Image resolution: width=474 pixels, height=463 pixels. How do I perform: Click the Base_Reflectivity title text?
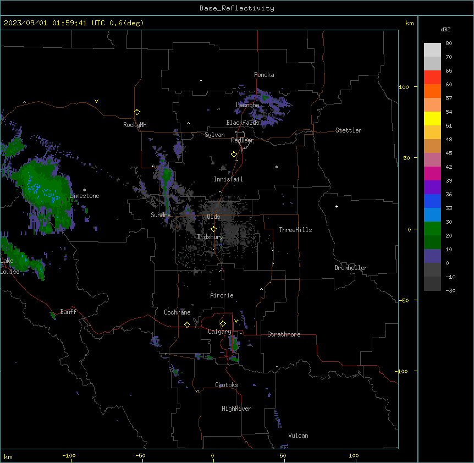tap(237, 8)
